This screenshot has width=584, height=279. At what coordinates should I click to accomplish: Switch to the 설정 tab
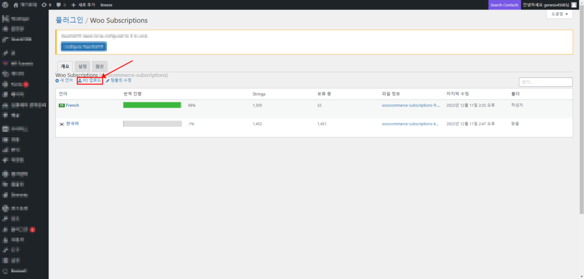tap(82, 66)
